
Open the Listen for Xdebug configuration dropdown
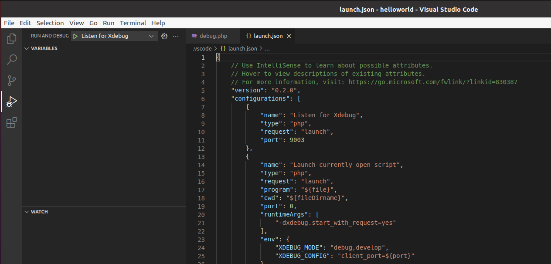click(114, 36)
